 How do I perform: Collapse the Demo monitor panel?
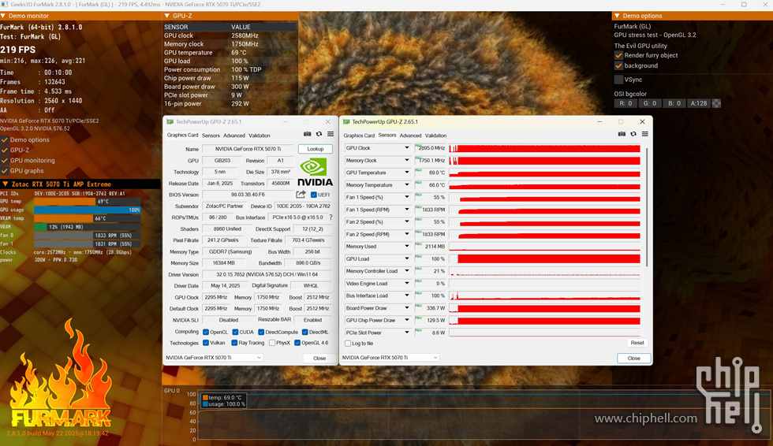pos(3,16)
